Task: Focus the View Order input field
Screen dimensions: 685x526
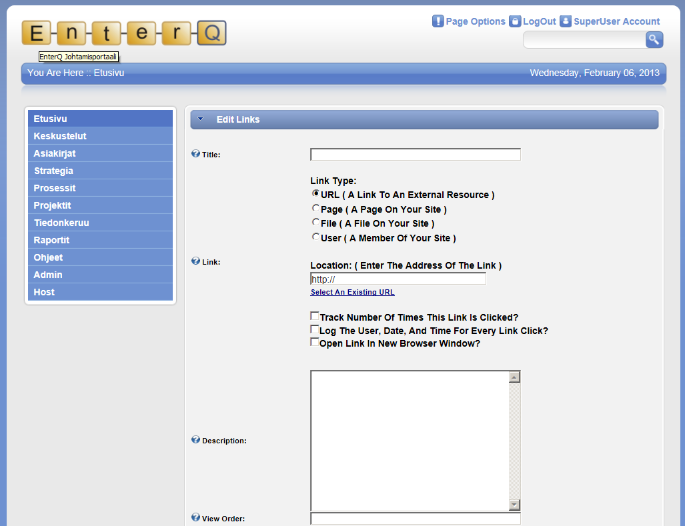Action: [x=416, y=519]
